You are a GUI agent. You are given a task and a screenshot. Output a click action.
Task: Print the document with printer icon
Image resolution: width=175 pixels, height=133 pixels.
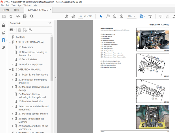[25, 16]
